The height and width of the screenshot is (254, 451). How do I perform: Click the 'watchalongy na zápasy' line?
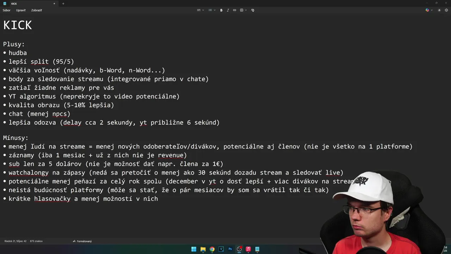pyautogui.click(x=176, y=173)
